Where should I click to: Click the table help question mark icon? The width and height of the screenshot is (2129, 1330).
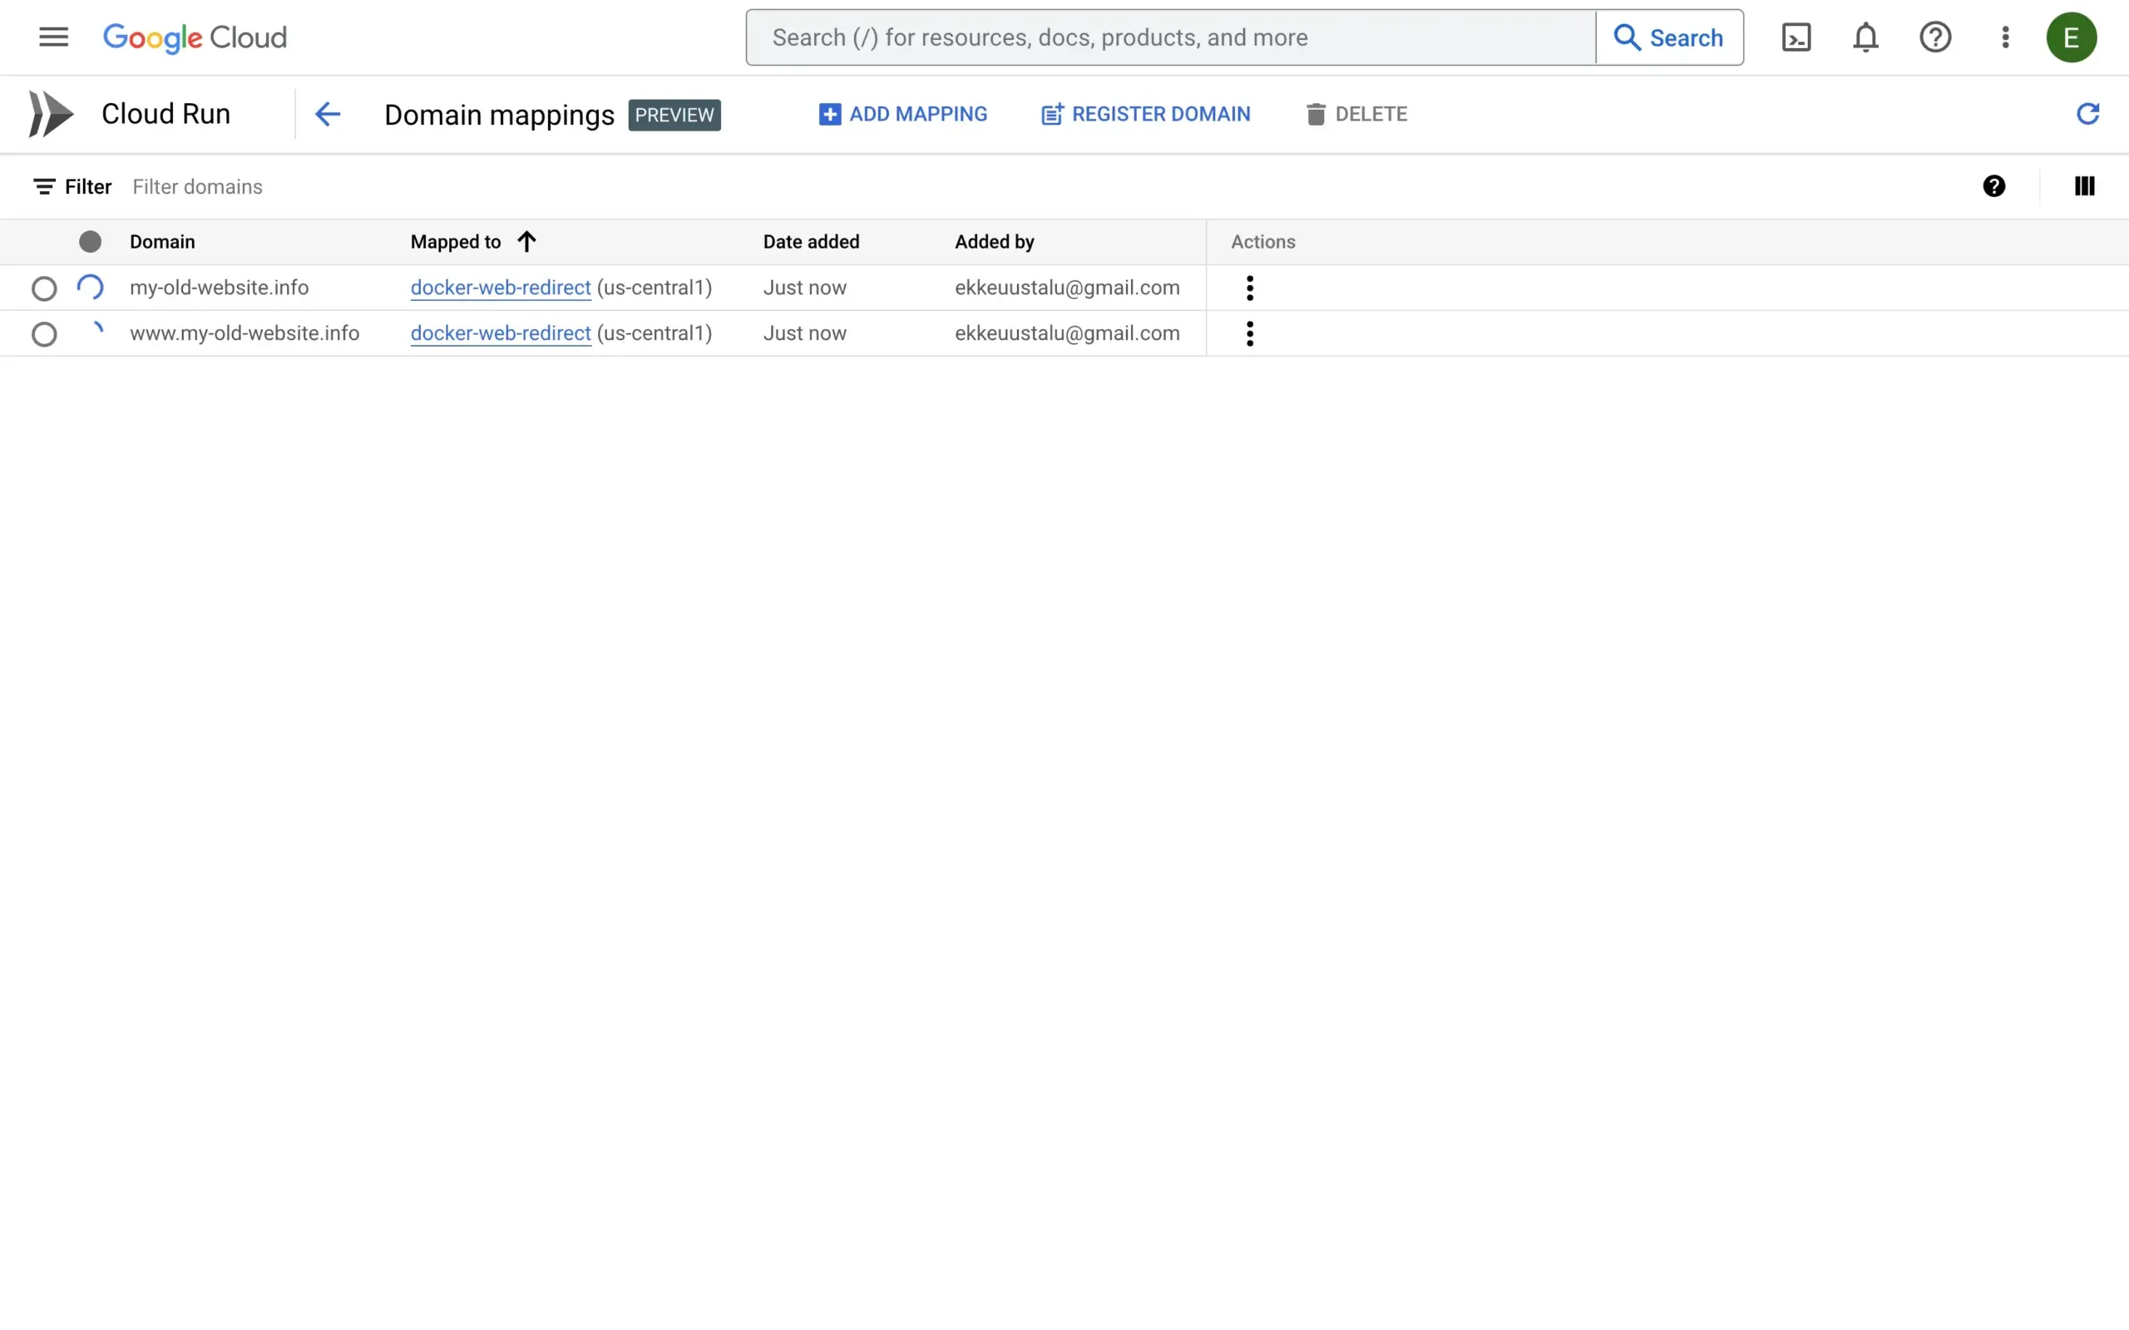[x=1994, y=185]
